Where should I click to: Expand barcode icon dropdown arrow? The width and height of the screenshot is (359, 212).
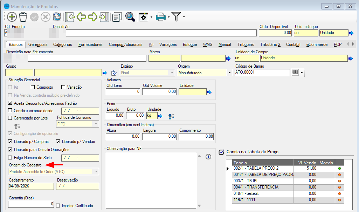[x=302, y=73]
